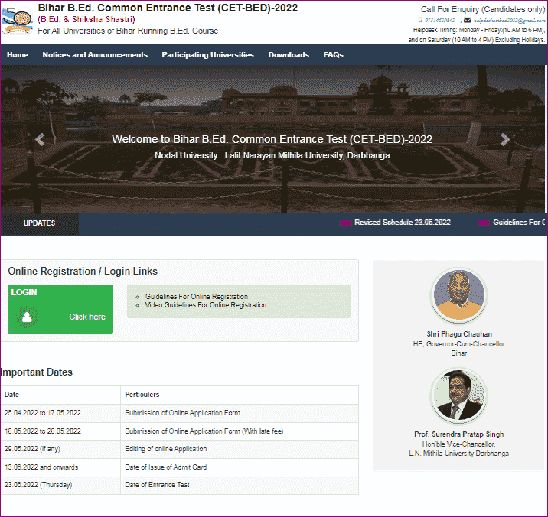This screenshot has width=548, height=517.
Task: Click 'Date of Issue of Admit Card' text
Action: point(166,467)
